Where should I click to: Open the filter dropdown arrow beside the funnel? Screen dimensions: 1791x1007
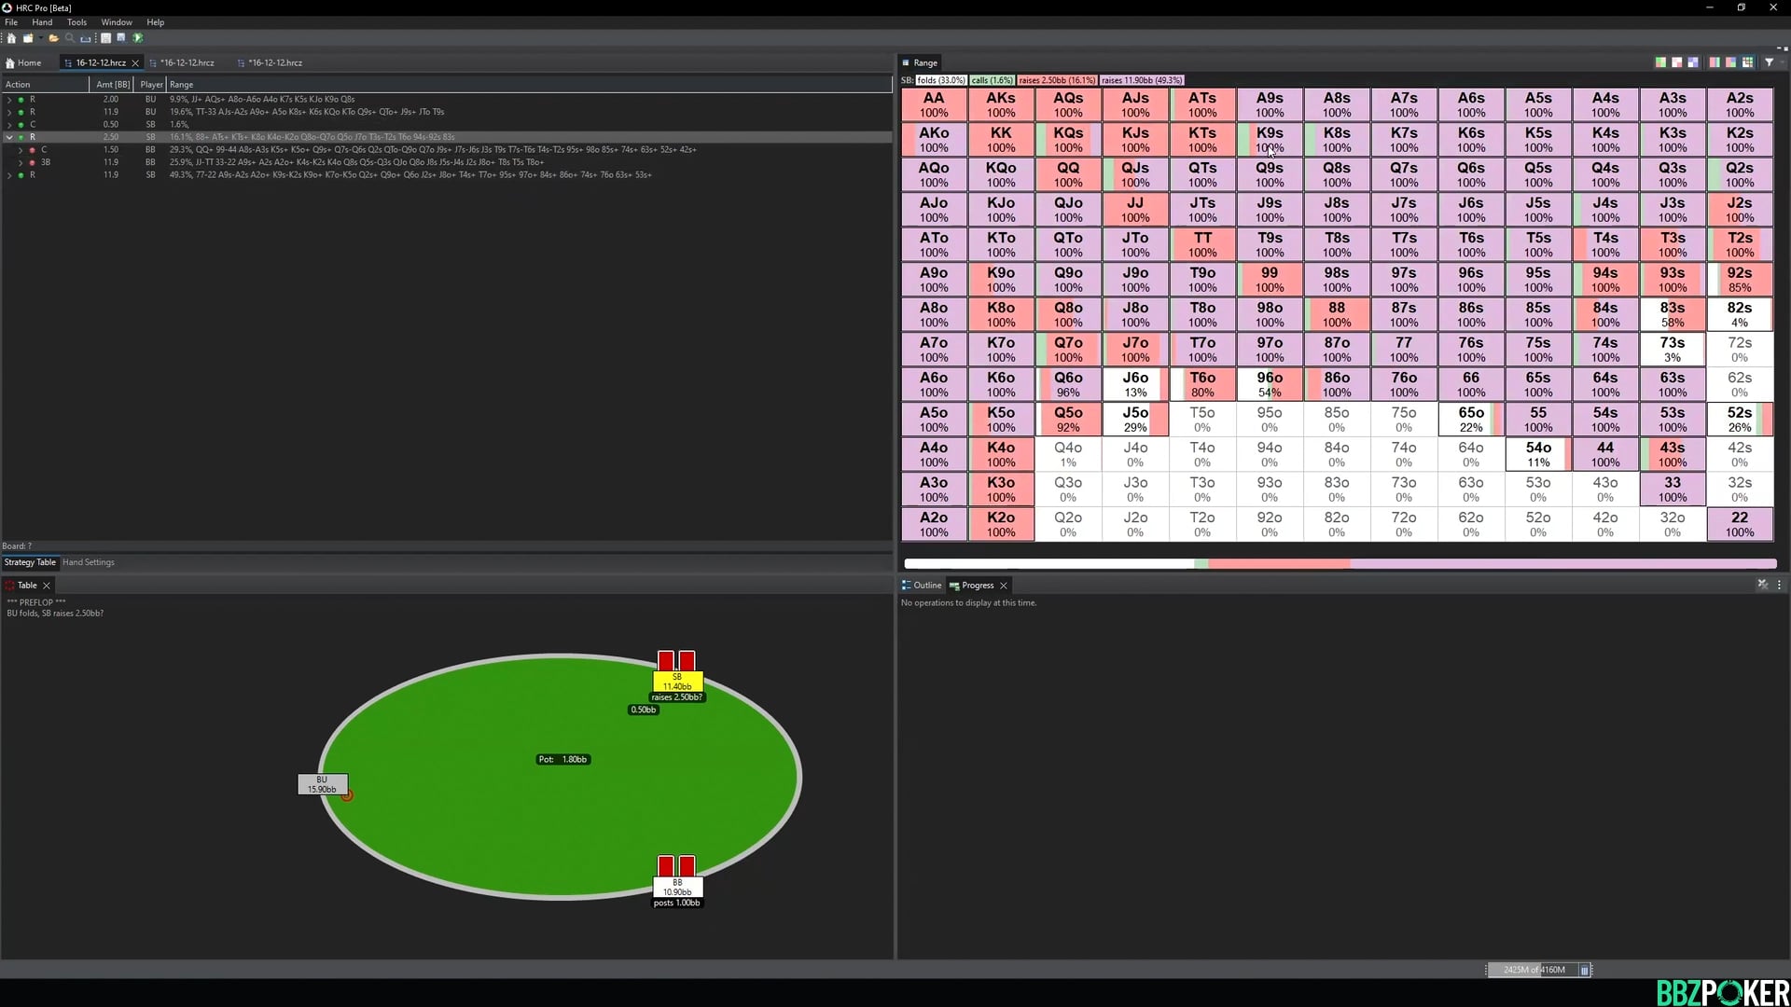click(1782, 62)
